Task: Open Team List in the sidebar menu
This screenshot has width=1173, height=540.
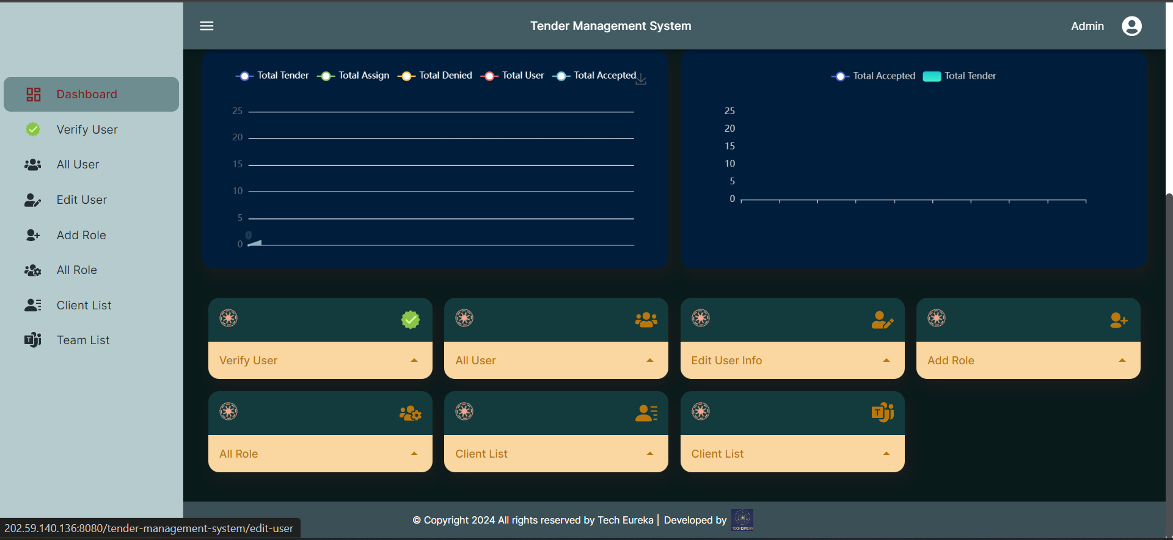Action: click(92, 340)
